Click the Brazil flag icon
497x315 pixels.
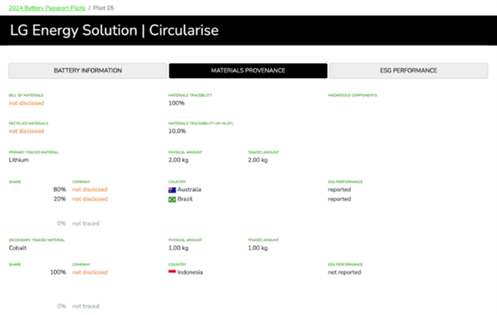coord(172,199)
